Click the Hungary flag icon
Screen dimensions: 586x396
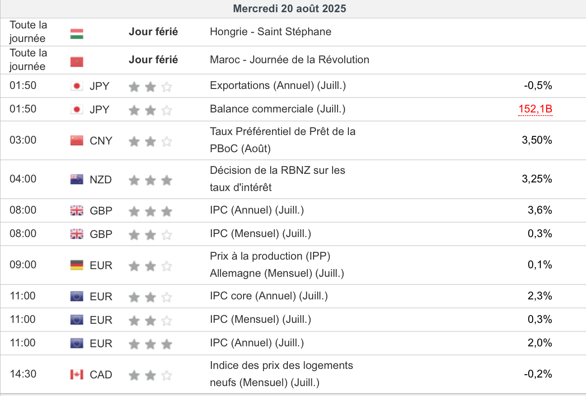[77, 33]
